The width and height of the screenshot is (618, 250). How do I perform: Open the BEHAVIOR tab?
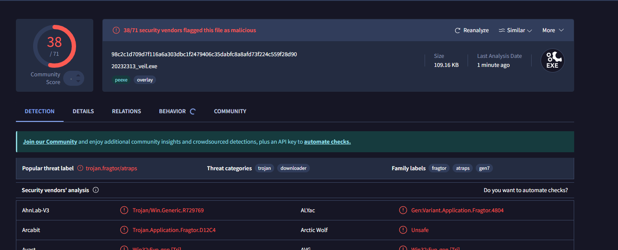pyautogui.click(x=172, y=111)
